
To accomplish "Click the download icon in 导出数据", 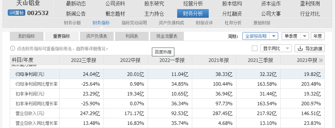I will coord(300,48).
